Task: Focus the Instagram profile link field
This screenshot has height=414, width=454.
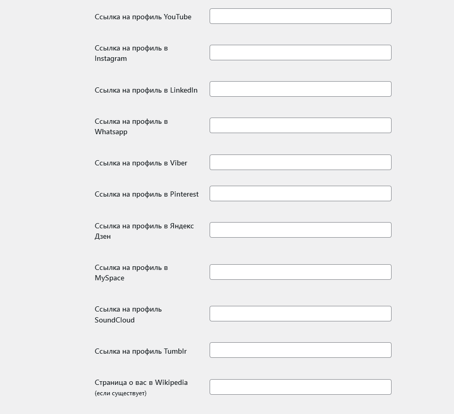Action: [x=301, y=53]
